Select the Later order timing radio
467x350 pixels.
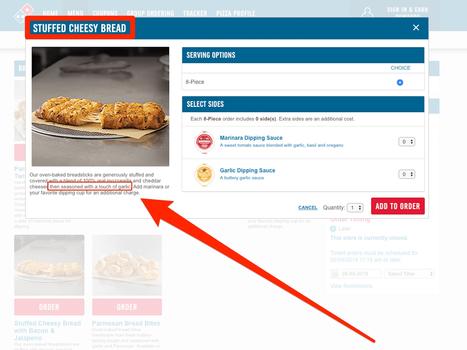pos(333,229)
